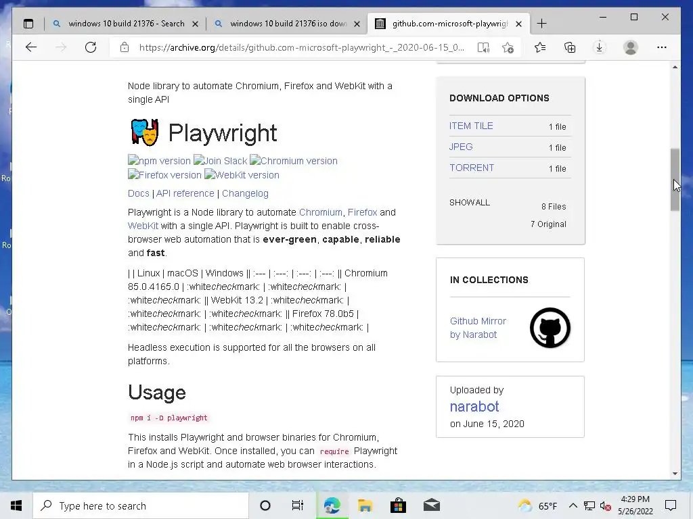Open the ITEM TILE download option
Screen dimensions: 693x519
(471, 126)
